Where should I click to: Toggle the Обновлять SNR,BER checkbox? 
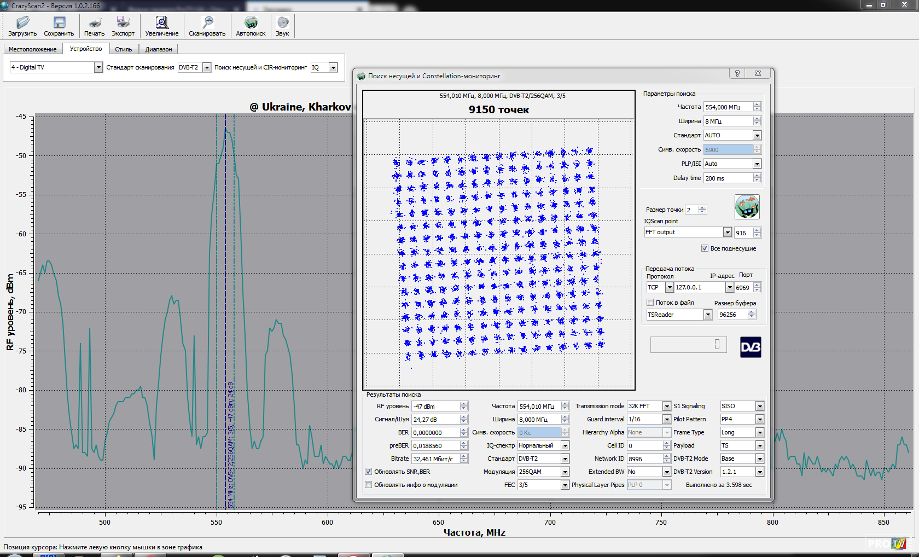coord(369,472)
